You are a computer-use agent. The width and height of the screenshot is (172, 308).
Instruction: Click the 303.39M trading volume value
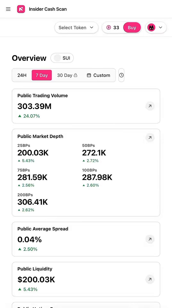pyautogui.click(x=34, y=106)
